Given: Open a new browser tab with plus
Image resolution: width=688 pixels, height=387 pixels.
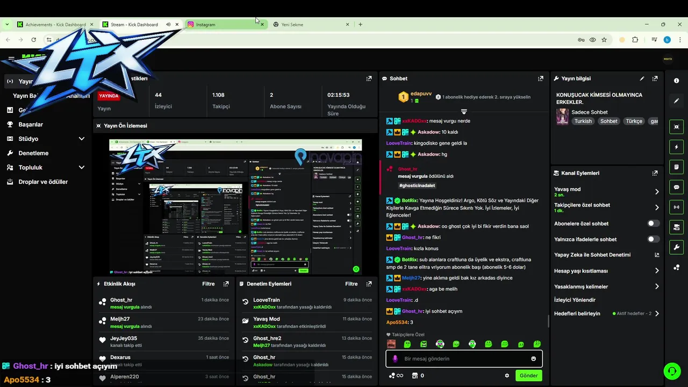Looking at the screenshot, I should pyautogui.click(x=360, y=24).
